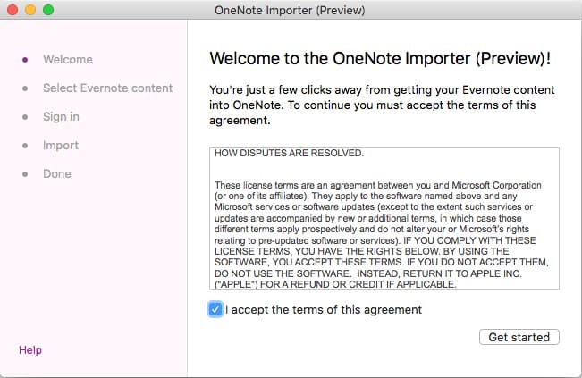Check the accept terms agreement checkbox
This screenshot has width=582, height=378.
pyautogui.click(x=215, y=309)
